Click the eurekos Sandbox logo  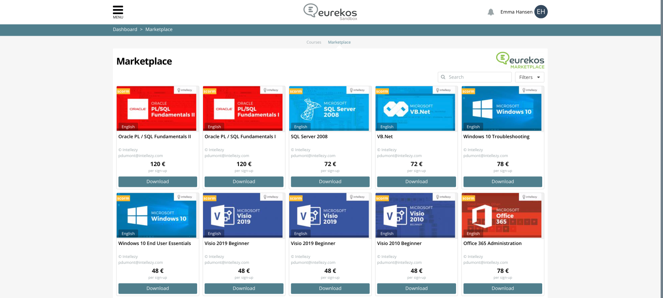point(330,12)
